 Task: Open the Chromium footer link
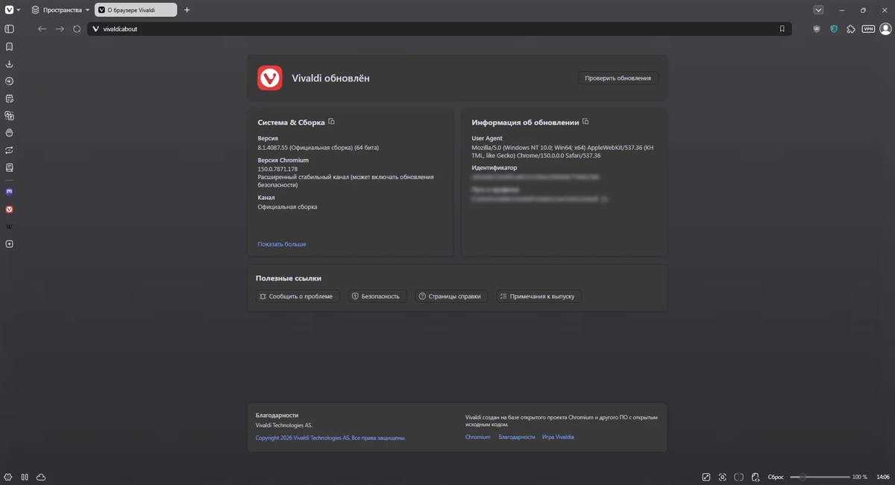(478, 436)
